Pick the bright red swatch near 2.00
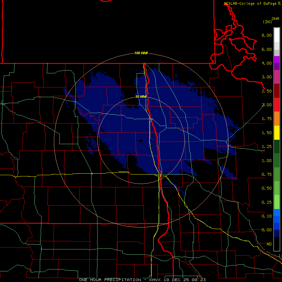 [277, 105]
